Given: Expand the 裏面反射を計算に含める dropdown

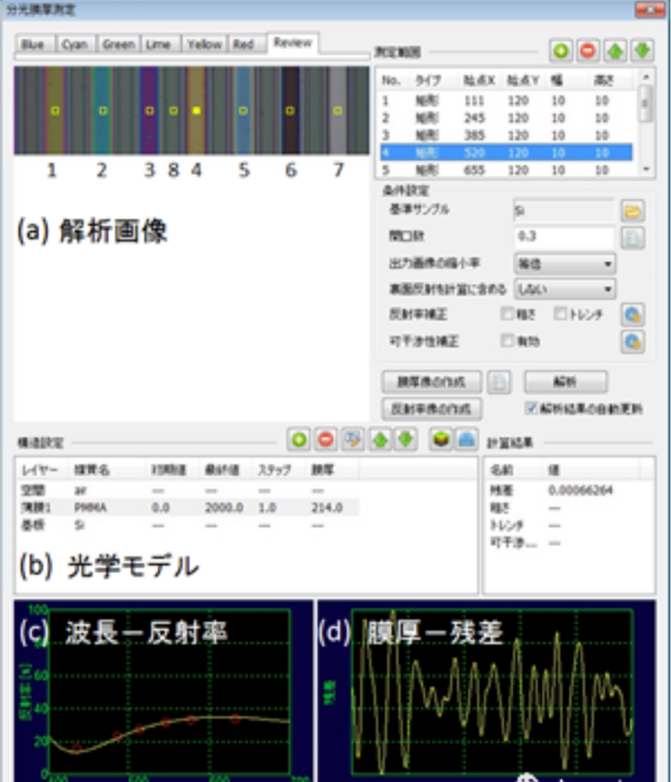Looking at the screenshot, I should [565, 289].
